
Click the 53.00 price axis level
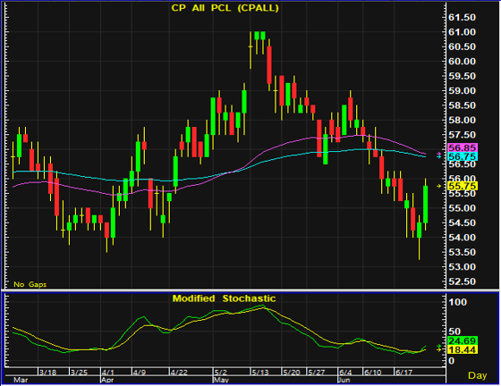(462, 266)
